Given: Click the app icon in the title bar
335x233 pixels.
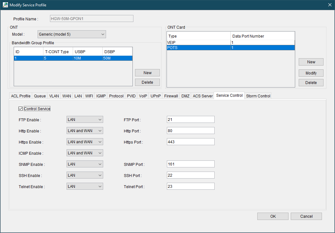Looking at the screenshot, I should click(5, 5).
